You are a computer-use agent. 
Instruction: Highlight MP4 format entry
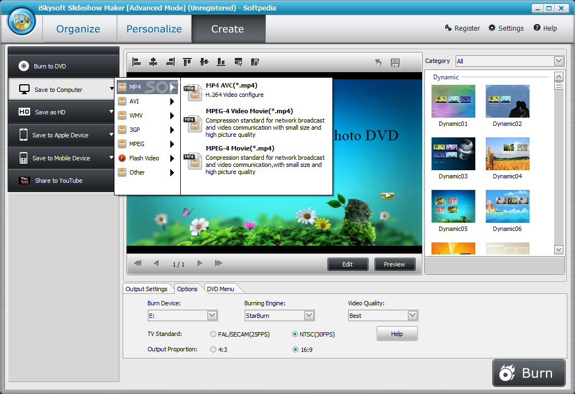tap(147, 87)
